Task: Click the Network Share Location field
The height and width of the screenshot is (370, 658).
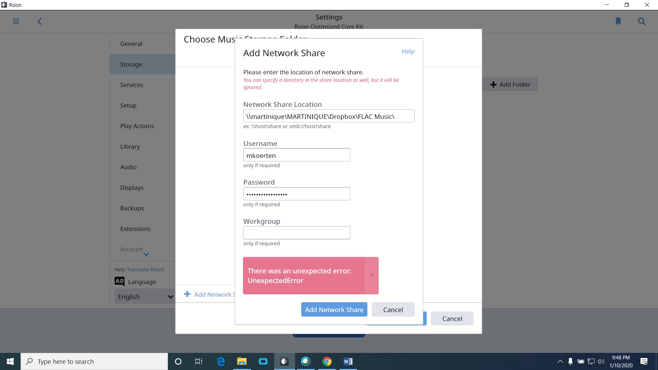Action: [x=329, y=116]
